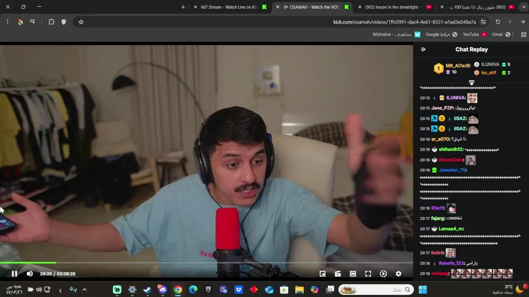Click the Chat Replay heading

[472, 49]
